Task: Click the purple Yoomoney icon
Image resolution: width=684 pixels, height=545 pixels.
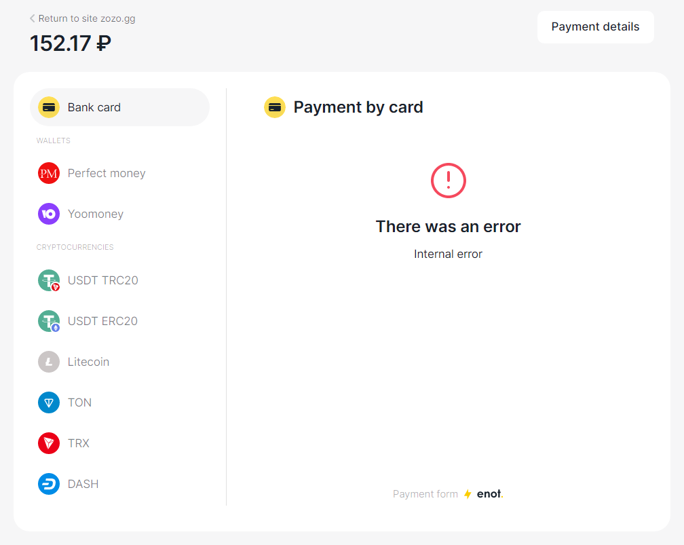Action: coord(49,214)
